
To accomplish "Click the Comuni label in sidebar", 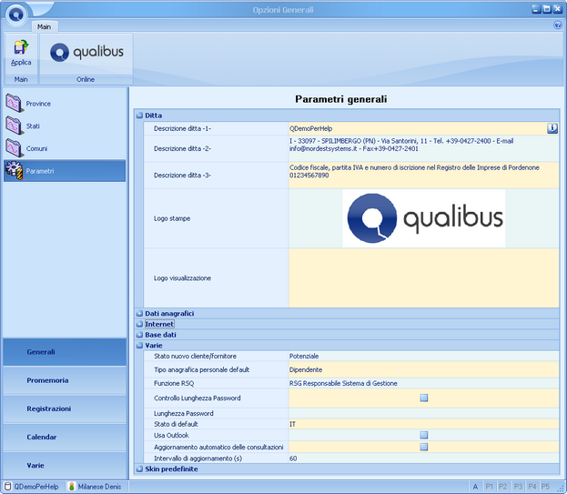I will click(x=36, y=148).
